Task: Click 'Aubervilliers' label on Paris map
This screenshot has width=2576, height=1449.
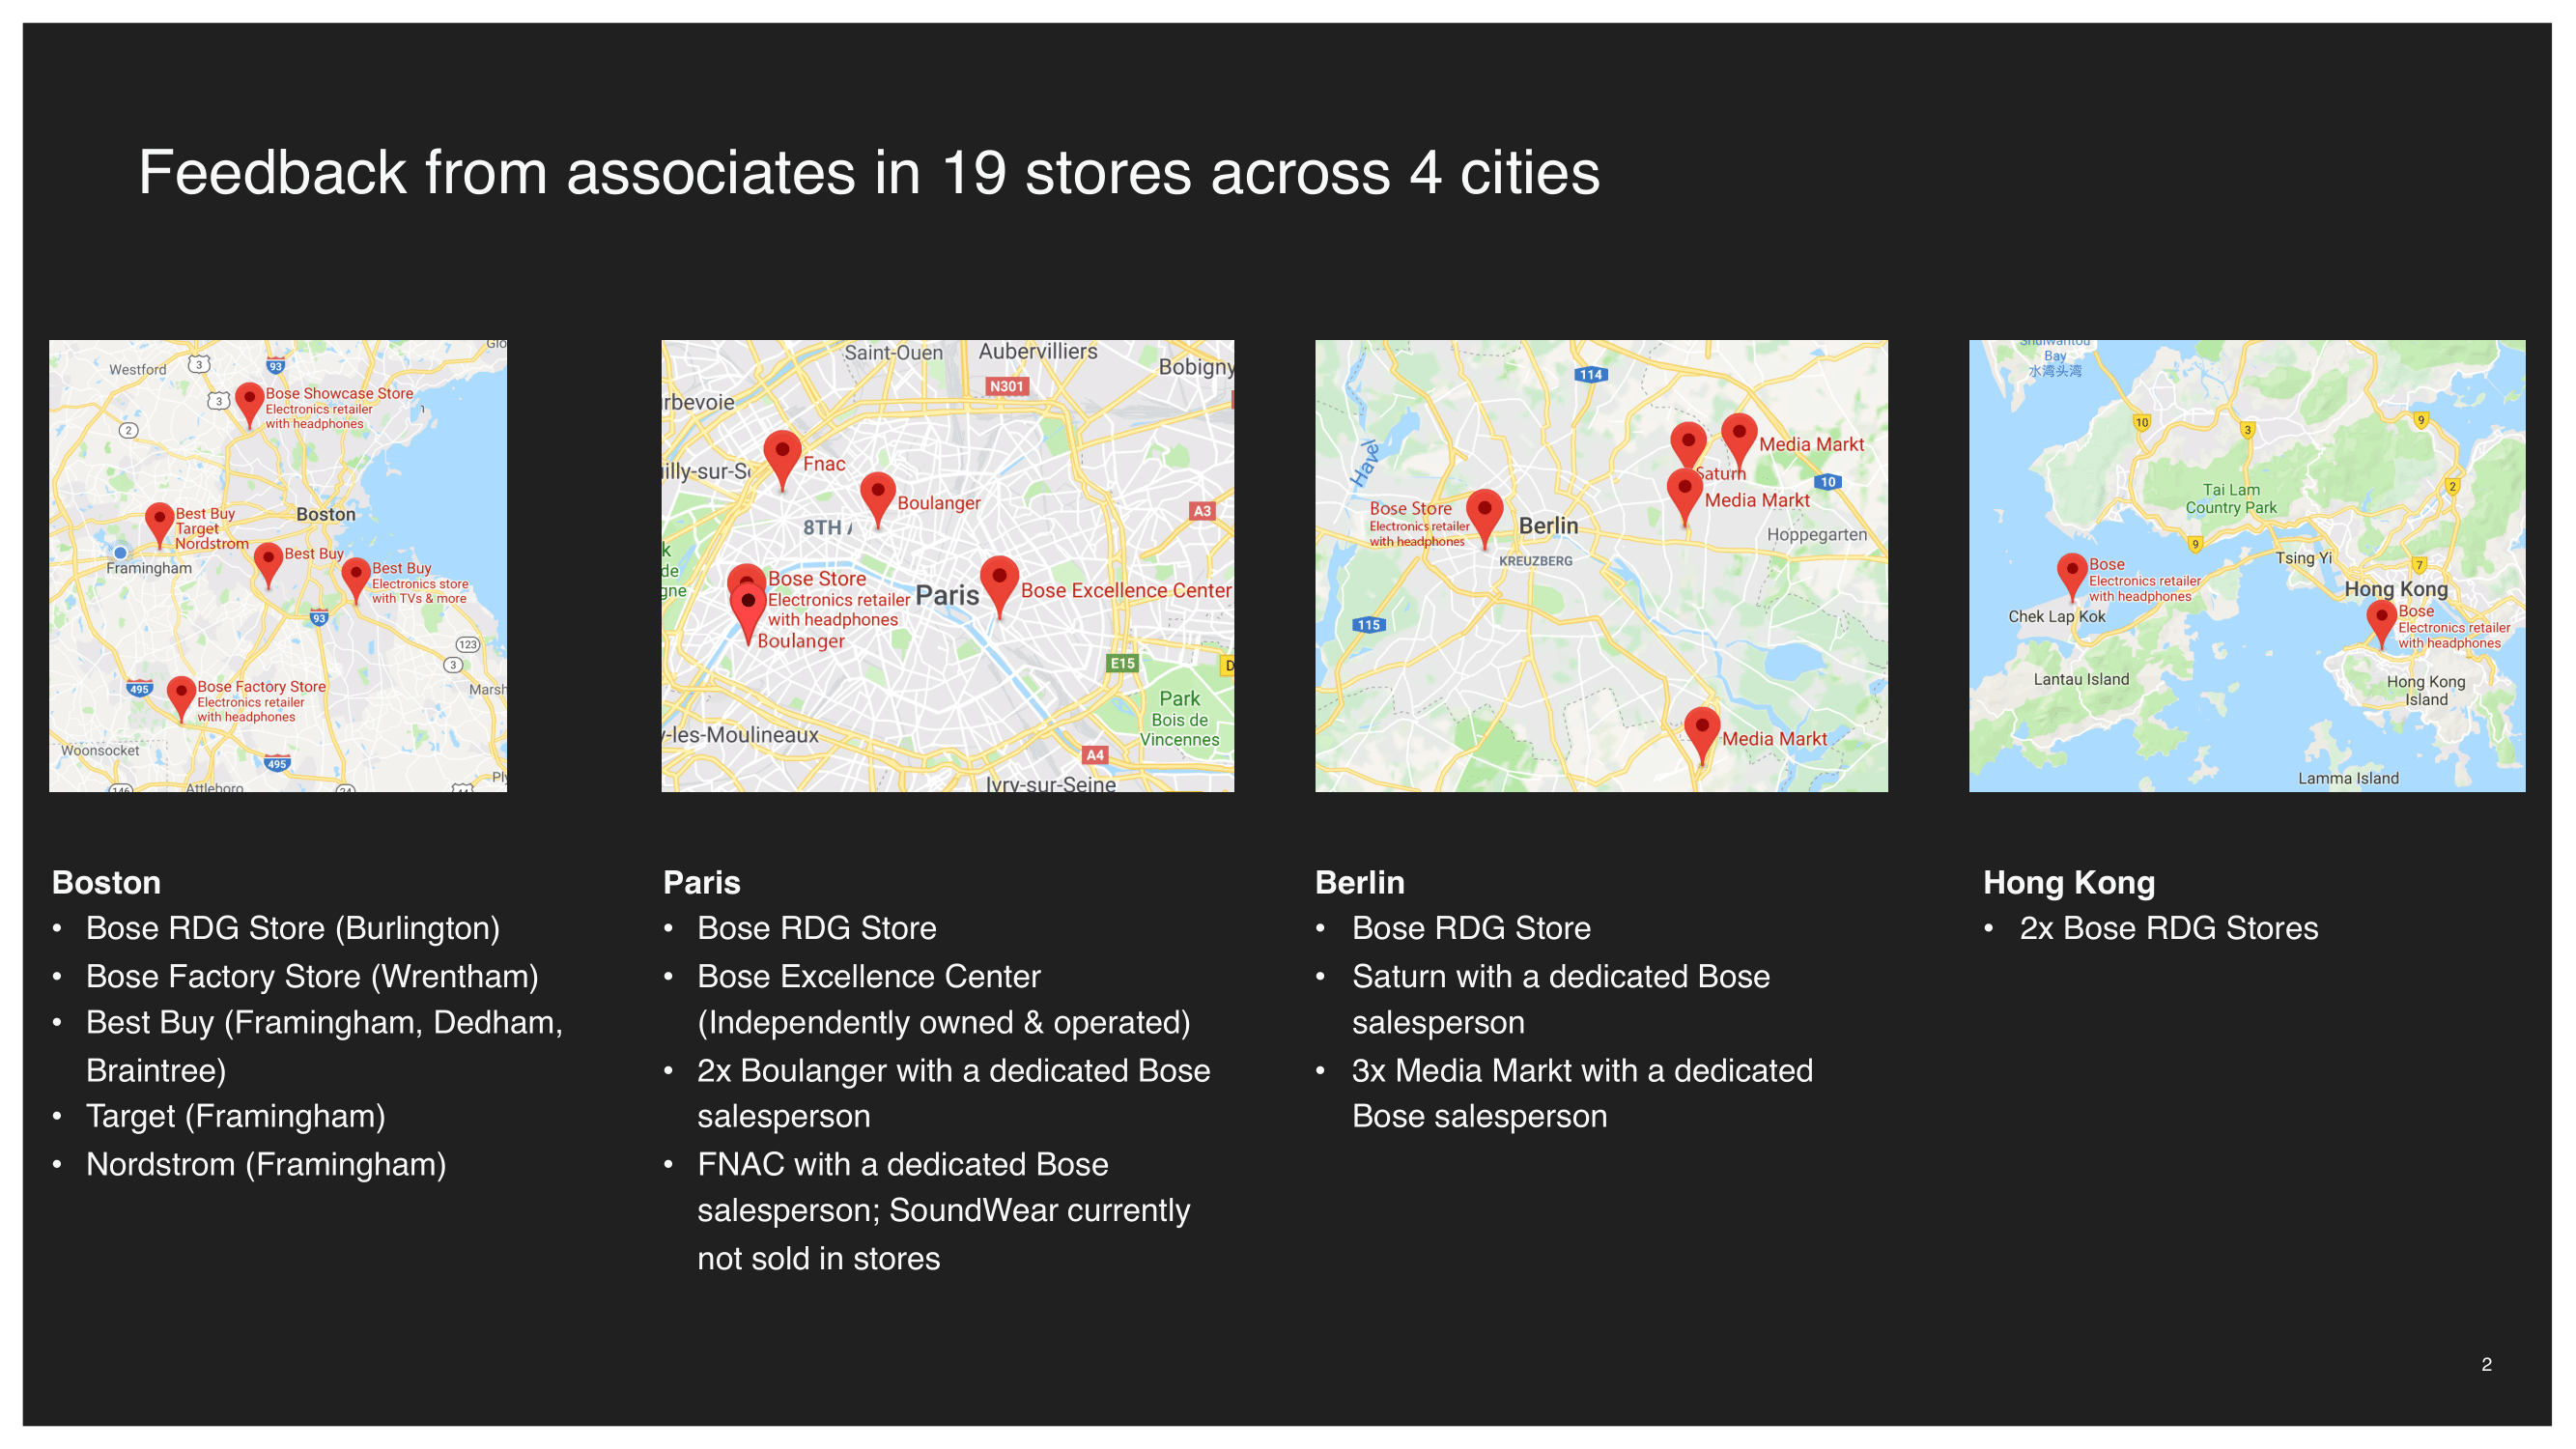Action: [x=1038, y=352]
